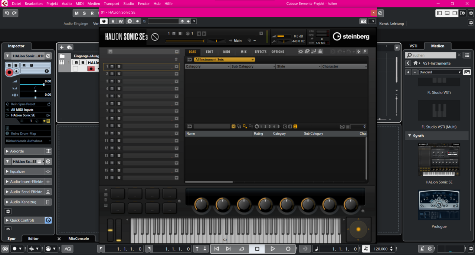The image size is (475, 255).
Task: Open the multi program loader dropdown
Action: (177, 52)
